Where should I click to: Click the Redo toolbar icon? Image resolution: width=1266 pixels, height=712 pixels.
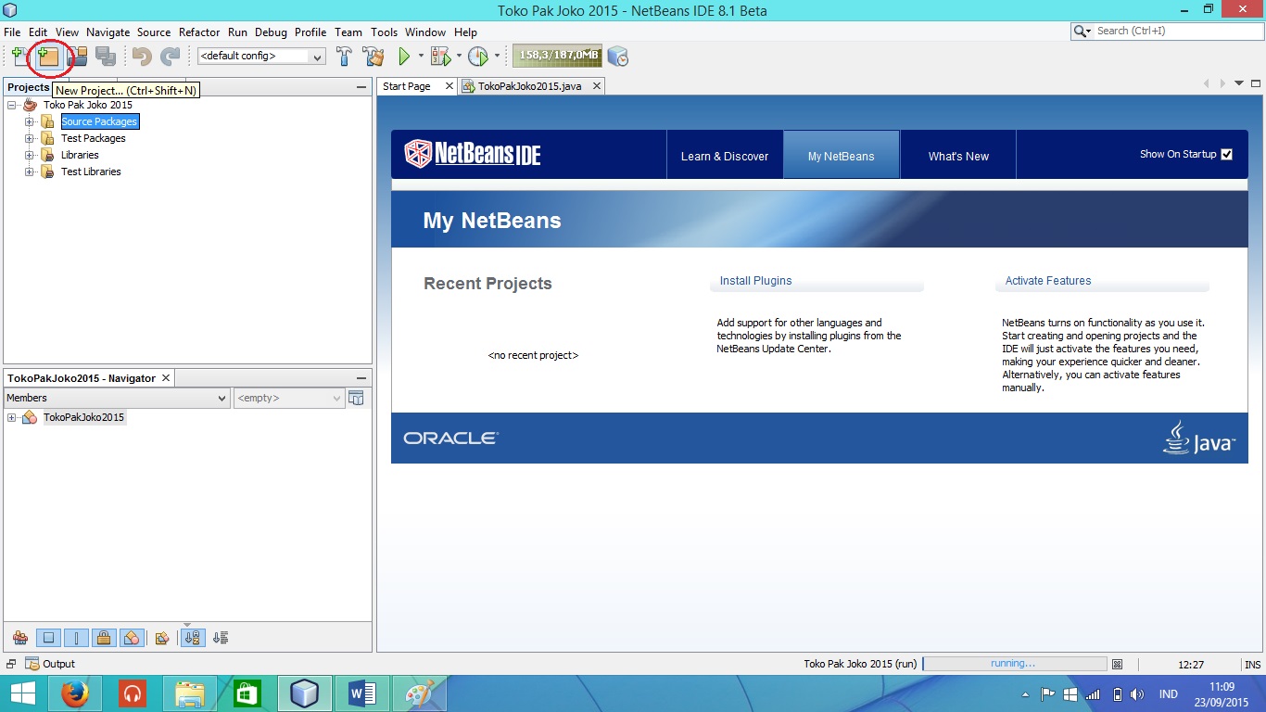171,57
